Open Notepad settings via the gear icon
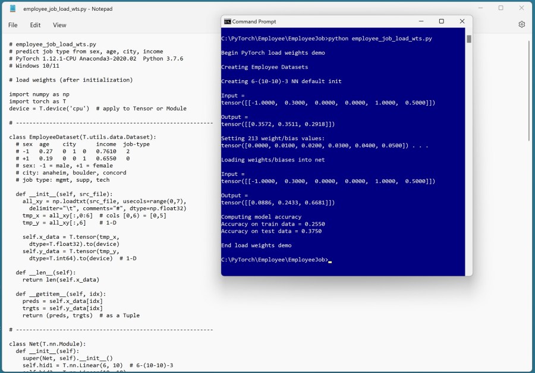The width and height of the screenshot is (535, 373). pos(521,24)
